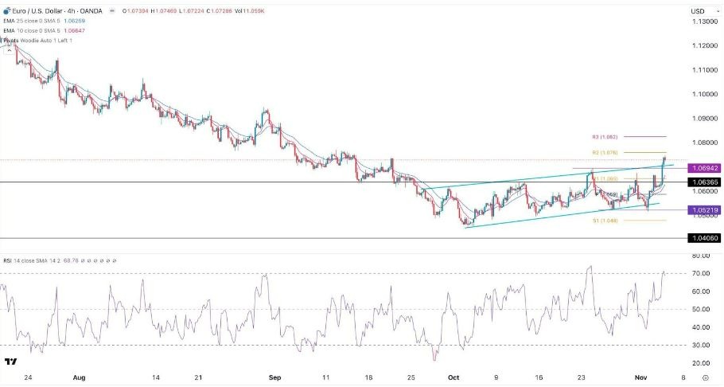Click the market status indicator beside OANDA
Screen dimensions: 724x387
111,11
